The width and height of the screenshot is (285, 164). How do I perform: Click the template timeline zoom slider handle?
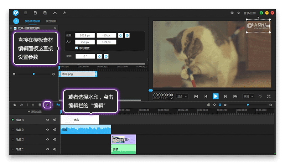click(x=33, y=74)
